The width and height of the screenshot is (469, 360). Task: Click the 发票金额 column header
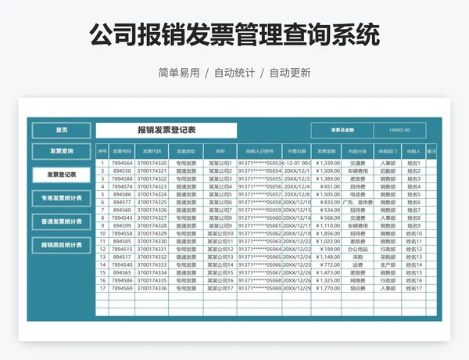coord(326,152)
